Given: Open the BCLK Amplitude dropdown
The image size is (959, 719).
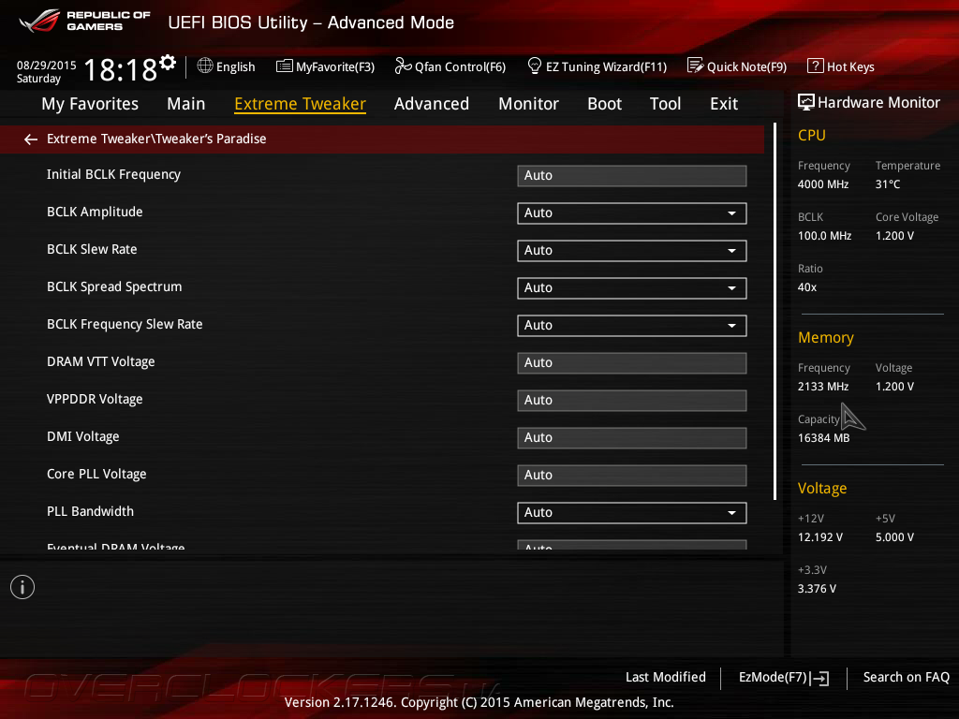Looking at the screenshot, I should 632,213.
